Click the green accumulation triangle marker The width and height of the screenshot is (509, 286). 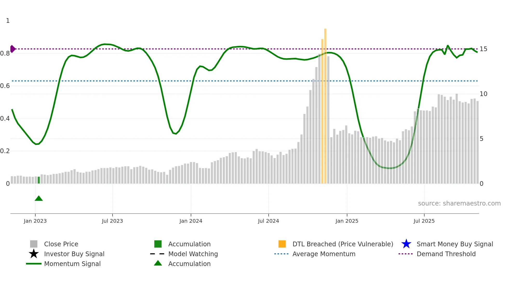pyautogui.click(x=39, y=199)
